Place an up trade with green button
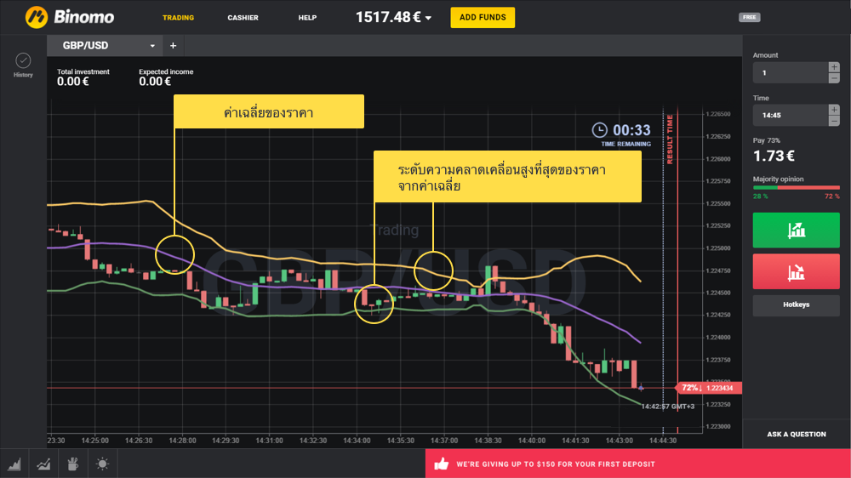 click(796, 230)
